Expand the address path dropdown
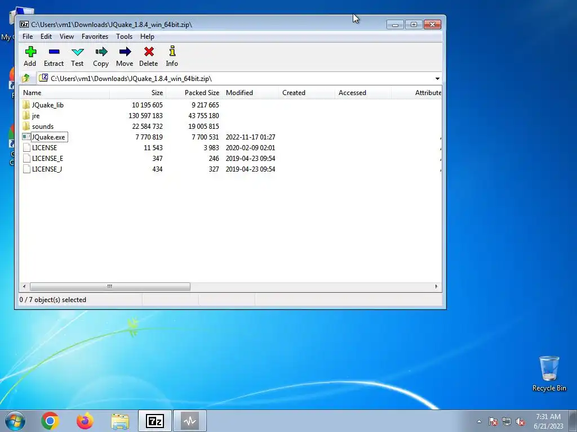 click(x=437, y=79)
